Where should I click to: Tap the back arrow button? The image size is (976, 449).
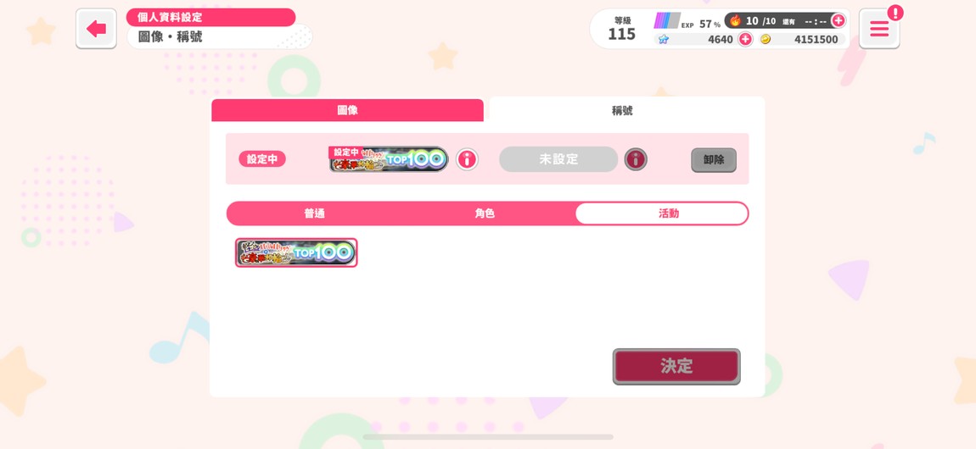click(96, 29)
